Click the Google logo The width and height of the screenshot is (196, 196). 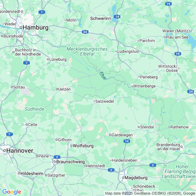pos(12,192)
